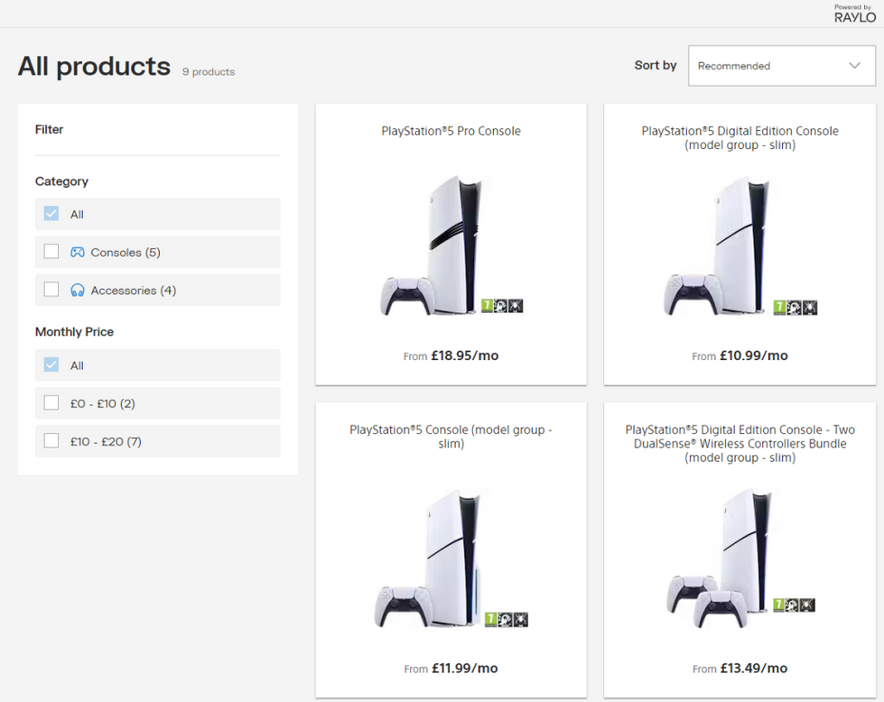Check the Consoles (5) filter checkbox
Viewport: 884px width, 702px height.
(51, 252)
